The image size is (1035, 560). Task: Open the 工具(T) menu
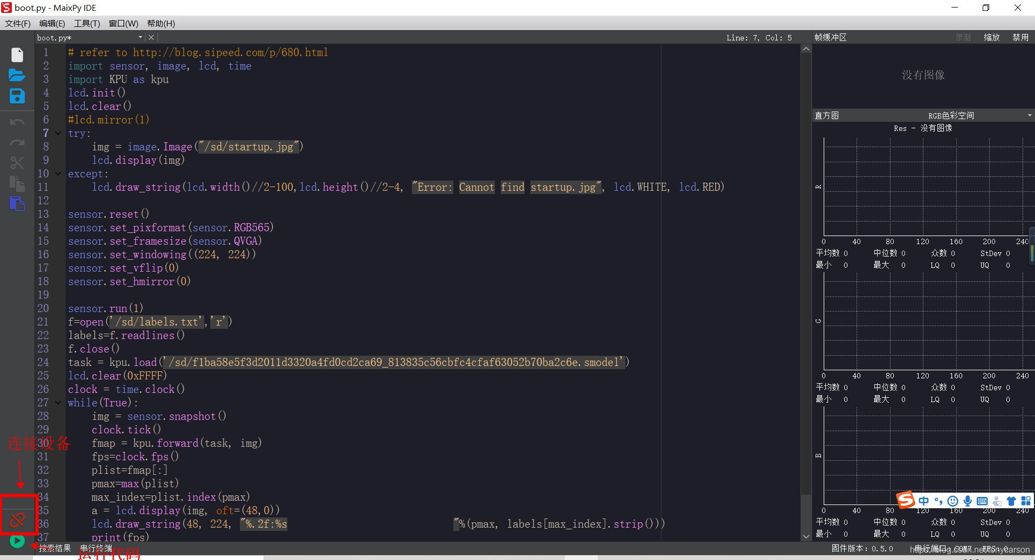coord(87,23)
